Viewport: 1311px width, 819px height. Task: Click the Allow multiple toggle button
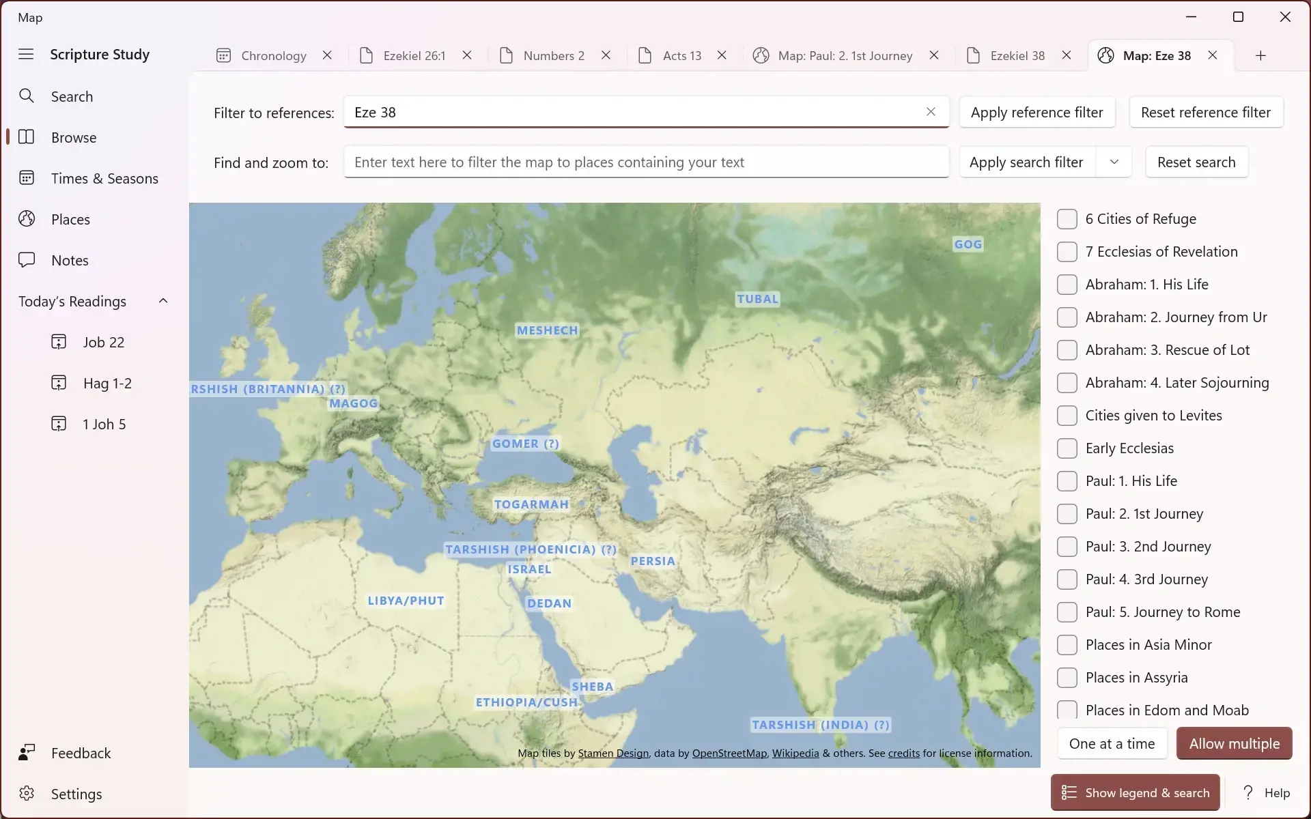1234,743
